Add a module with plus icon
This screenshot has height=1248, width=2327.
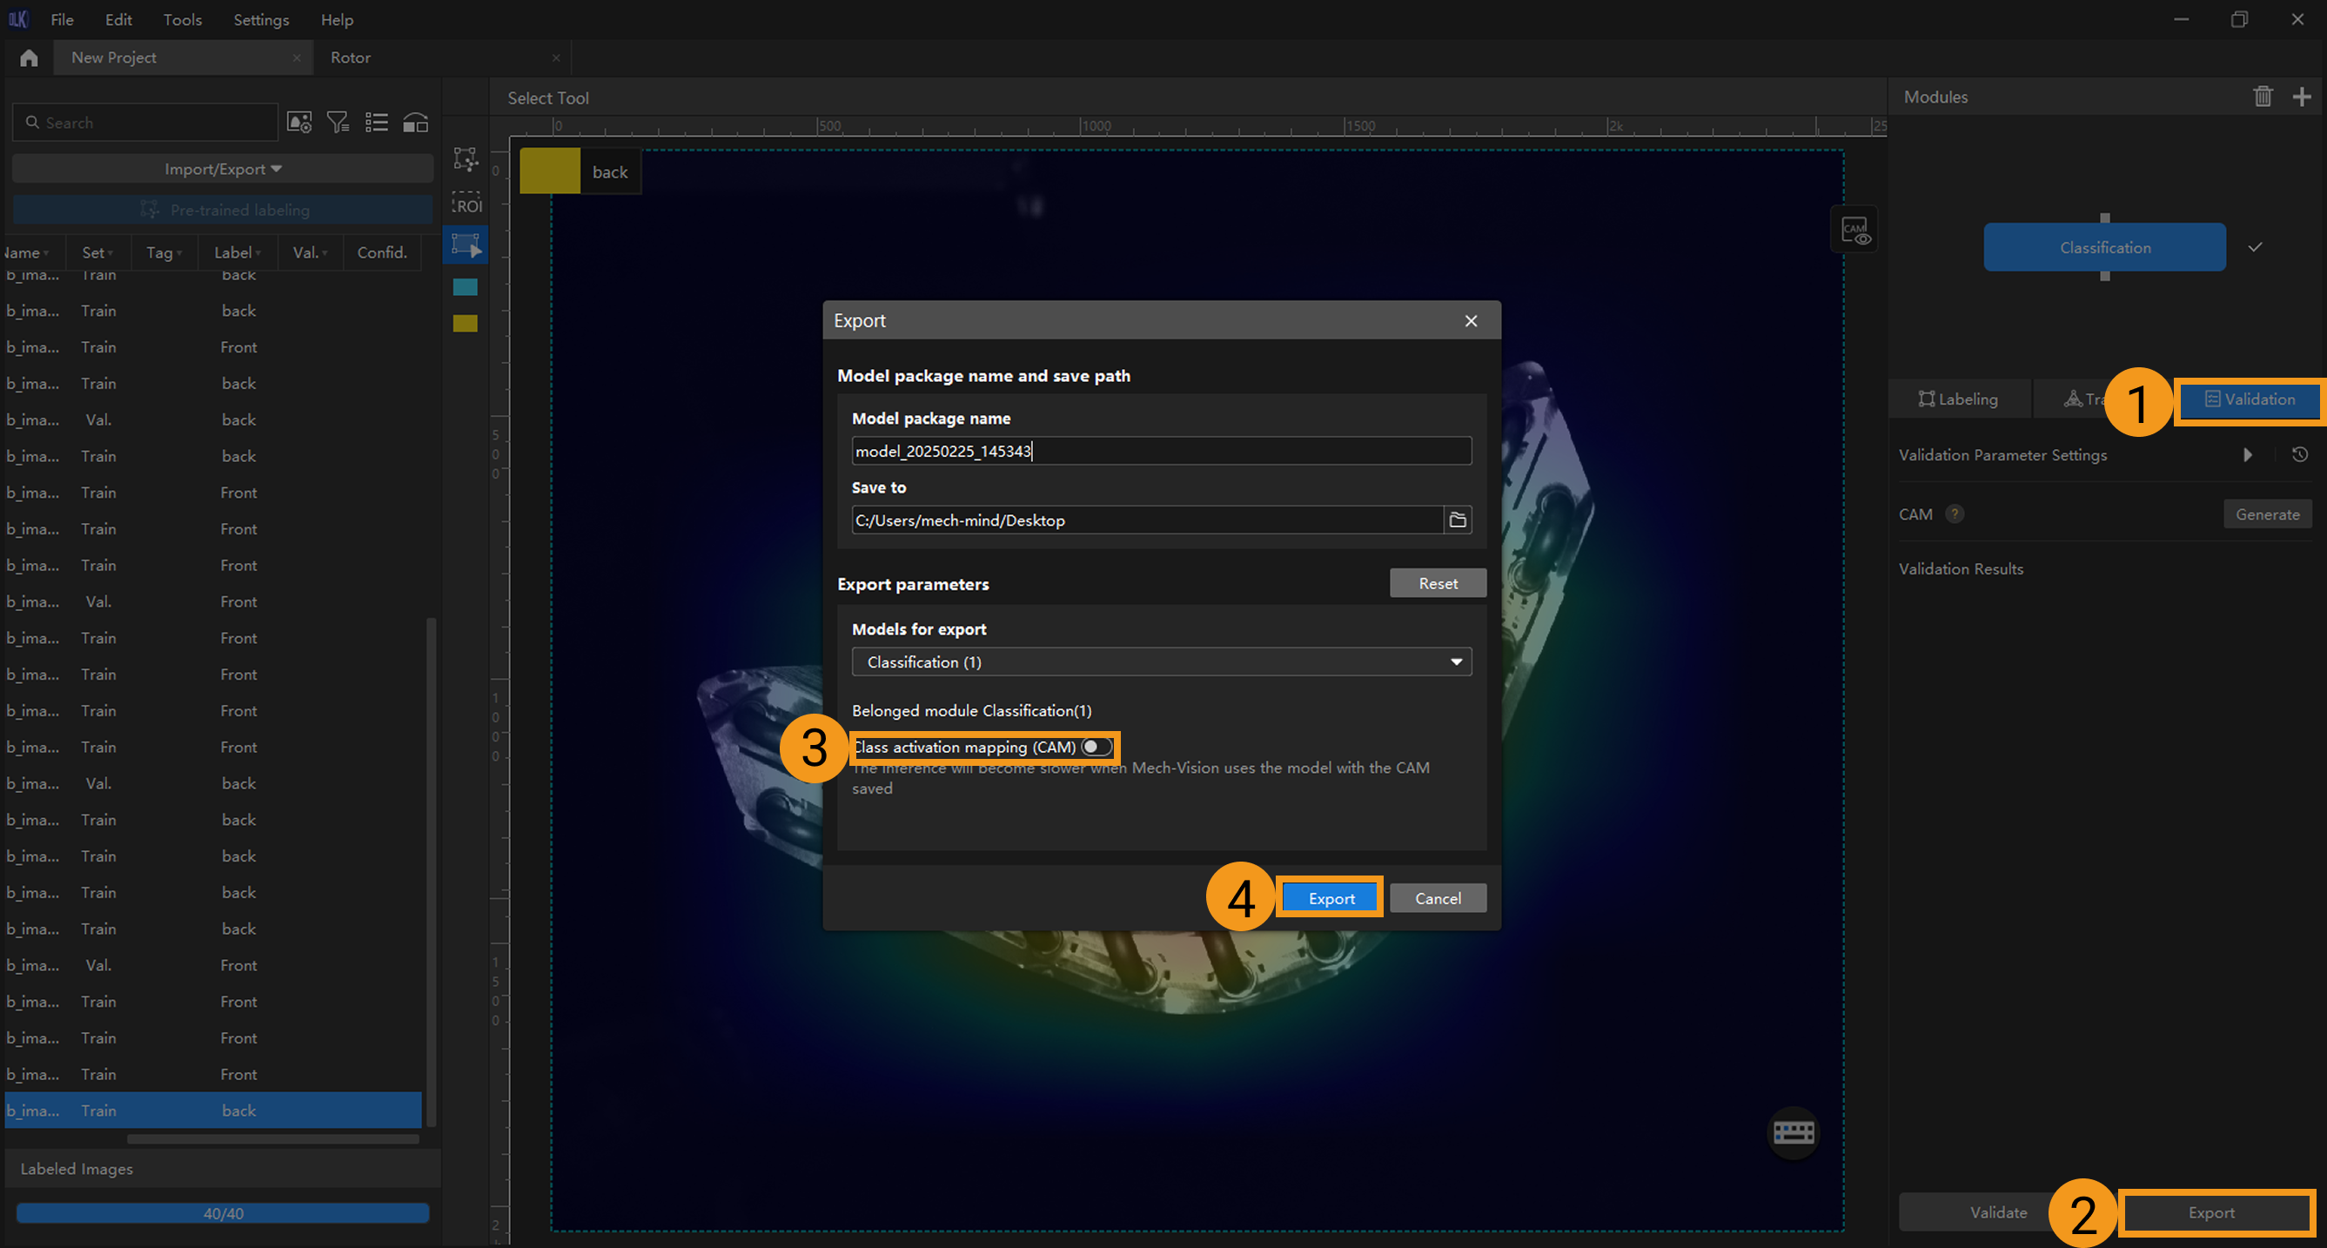point(2302,96)
